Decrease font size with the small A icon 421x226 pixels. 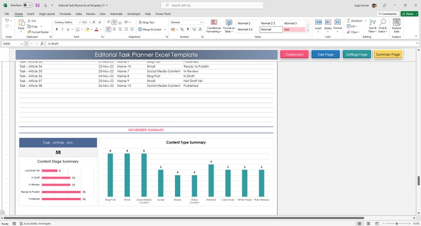point(100,22)
